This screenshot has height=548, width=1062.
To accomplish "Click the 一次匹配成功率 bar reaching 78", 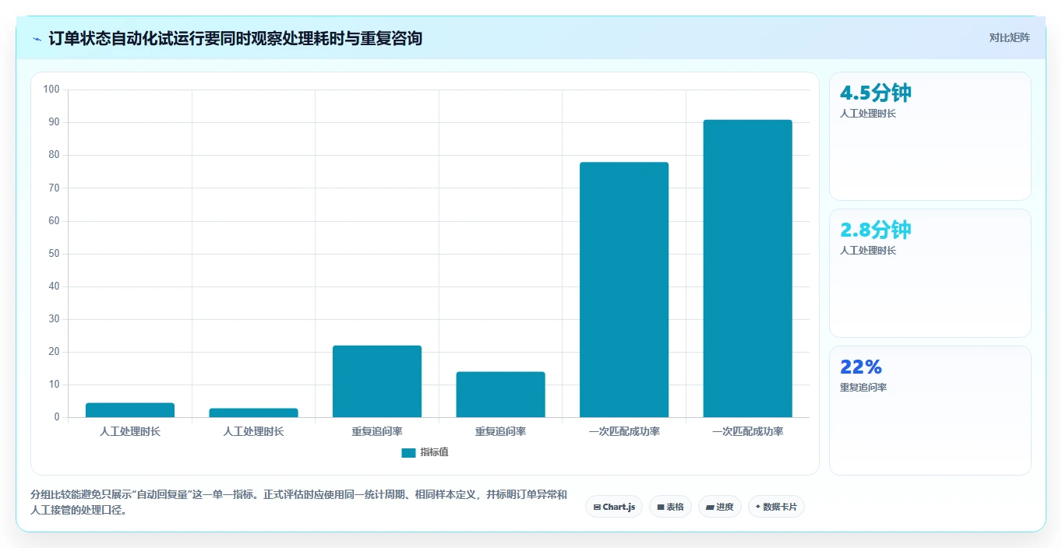I will pos(624,290).
